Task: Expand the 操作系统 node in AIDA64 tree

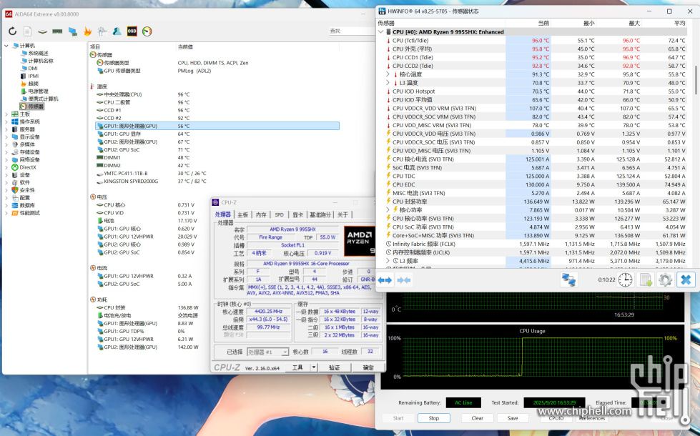Action: [6, 122]
